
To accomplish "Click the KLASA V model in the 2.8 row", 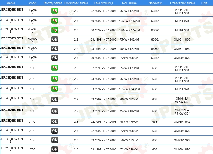I will (32, 30).
